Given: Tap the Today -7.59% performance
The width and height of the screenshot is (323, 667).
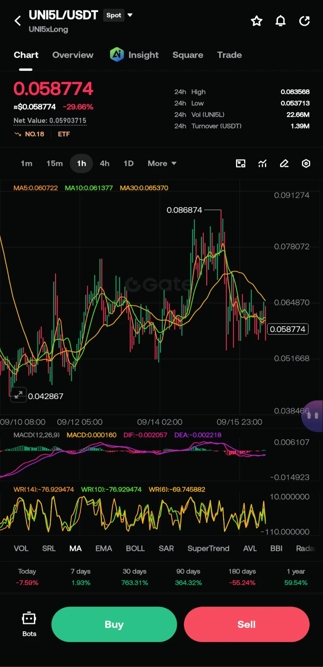Looking at the screenshot, I should tap(27, 577).
